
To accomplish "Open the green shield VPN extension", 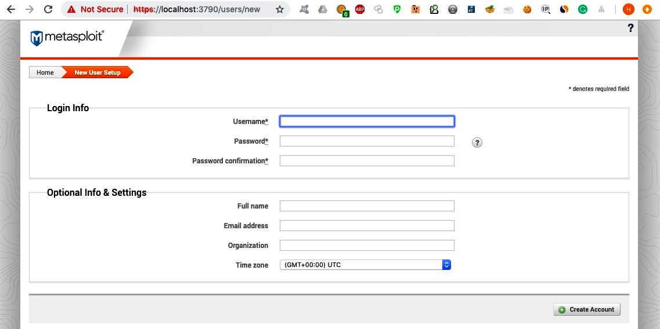I will [397, 9].
